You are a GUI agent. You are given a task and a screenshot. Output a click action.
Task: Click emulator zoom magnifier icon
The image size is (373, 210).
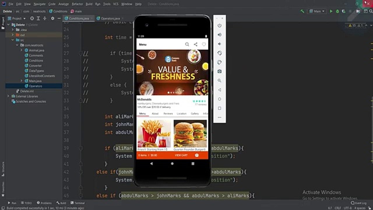point(219,80)
